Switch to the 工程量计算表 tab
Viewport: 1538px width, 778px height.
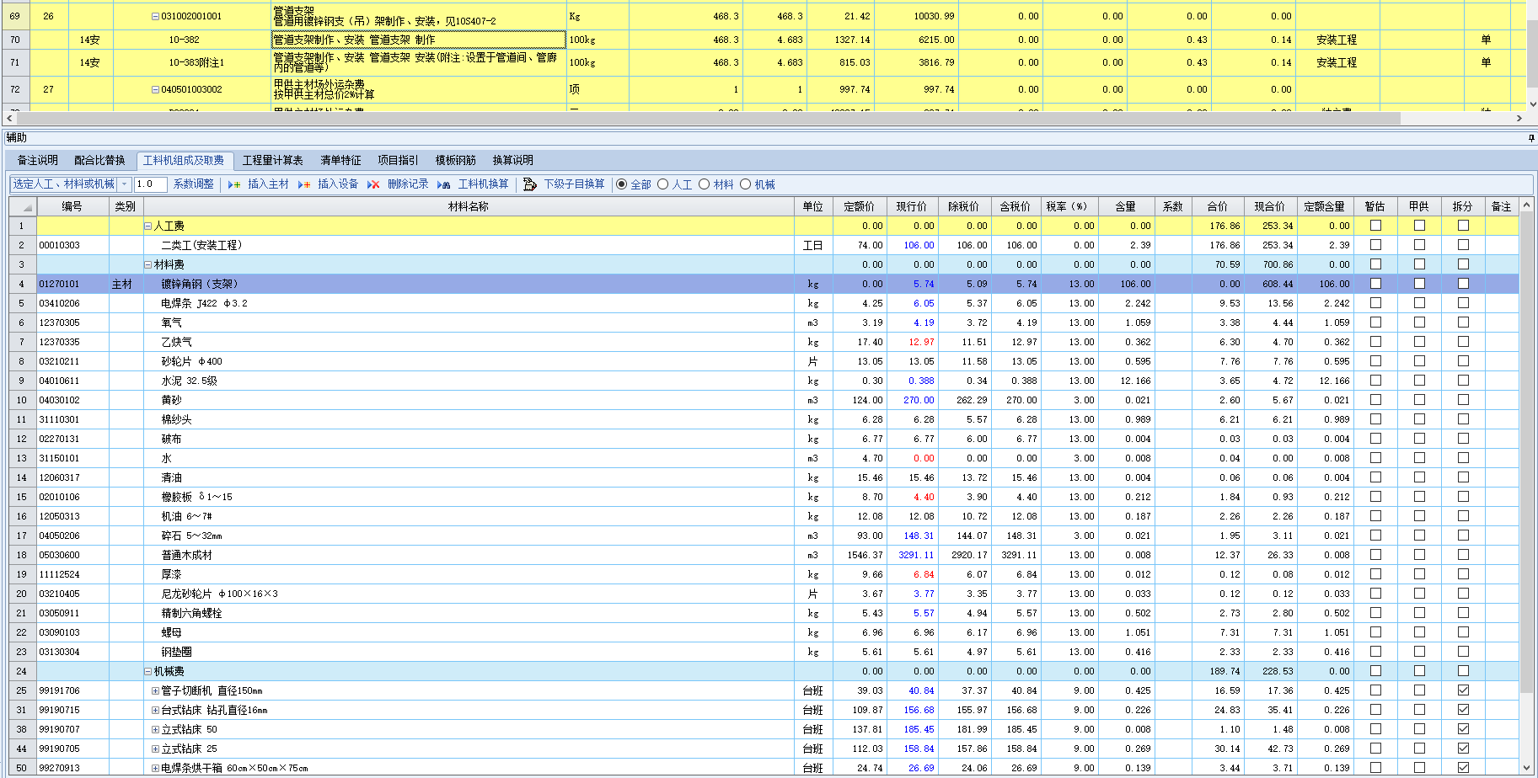coord(272,160)
